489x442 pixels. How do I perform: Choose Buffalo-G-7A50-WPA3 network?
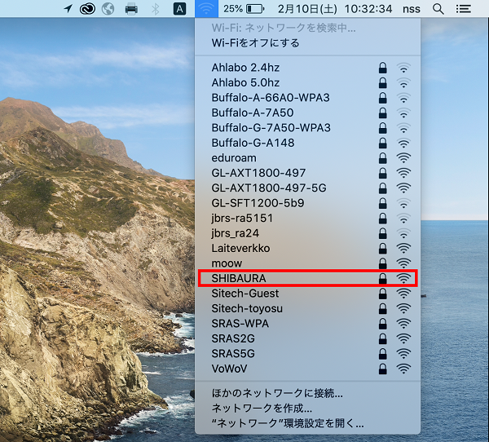coord(308,128)
